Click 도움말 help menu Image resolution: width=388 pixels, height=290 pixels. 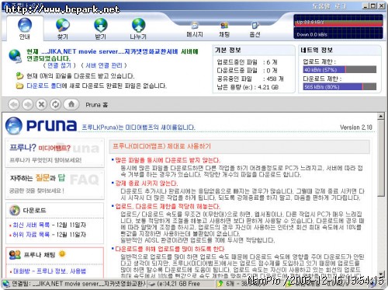(320, 5)
